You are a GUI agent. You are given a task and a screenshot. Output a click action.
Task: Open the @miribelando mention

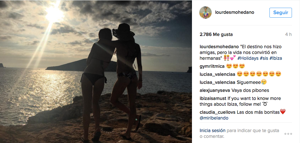214,118
